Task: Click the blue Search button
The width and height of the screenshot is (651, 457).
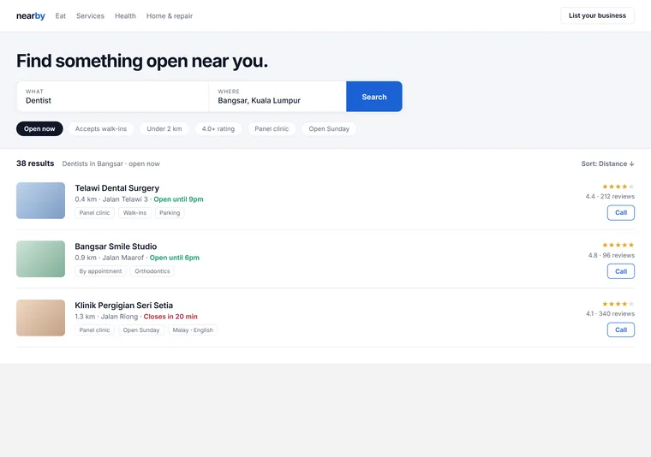Action: (374, 97)
